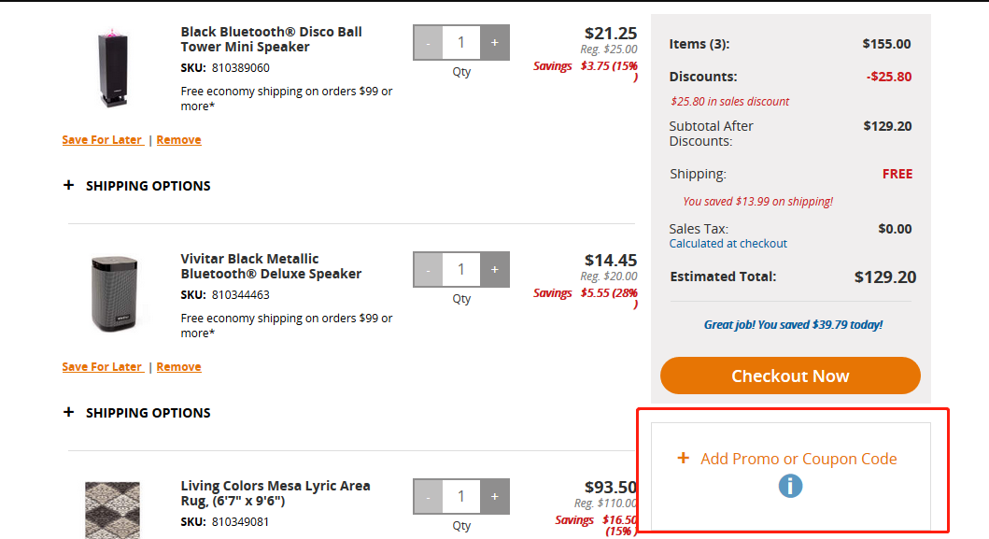The height and width of the screenshot is (539, 989).
Task: Expand Shipping Options for Vivitar Speaker
Action: point(137,413)
